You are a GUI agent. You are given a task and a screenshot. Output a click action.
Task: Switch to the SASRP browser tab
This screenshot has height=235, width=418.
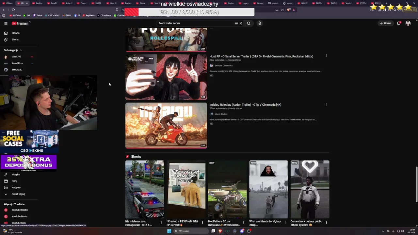(96, 3)
